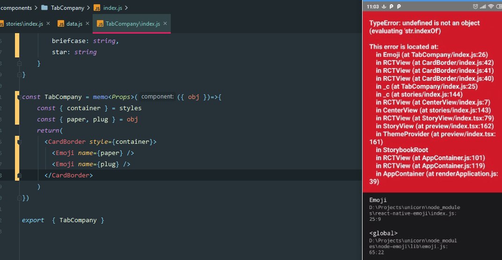Close the stories\index.js tab
Viewport: 502px width, 260px height.
48,23
